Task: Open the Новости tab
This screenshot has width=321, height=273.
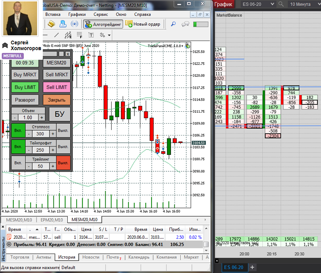Action: pyautogui.click(x=91, y=257)
